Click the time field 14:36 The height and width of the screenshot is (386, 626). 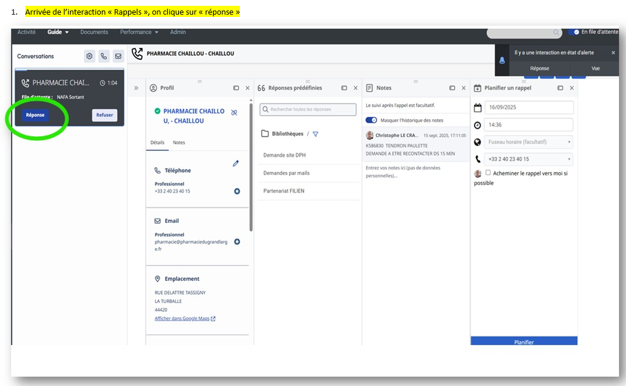528,125
